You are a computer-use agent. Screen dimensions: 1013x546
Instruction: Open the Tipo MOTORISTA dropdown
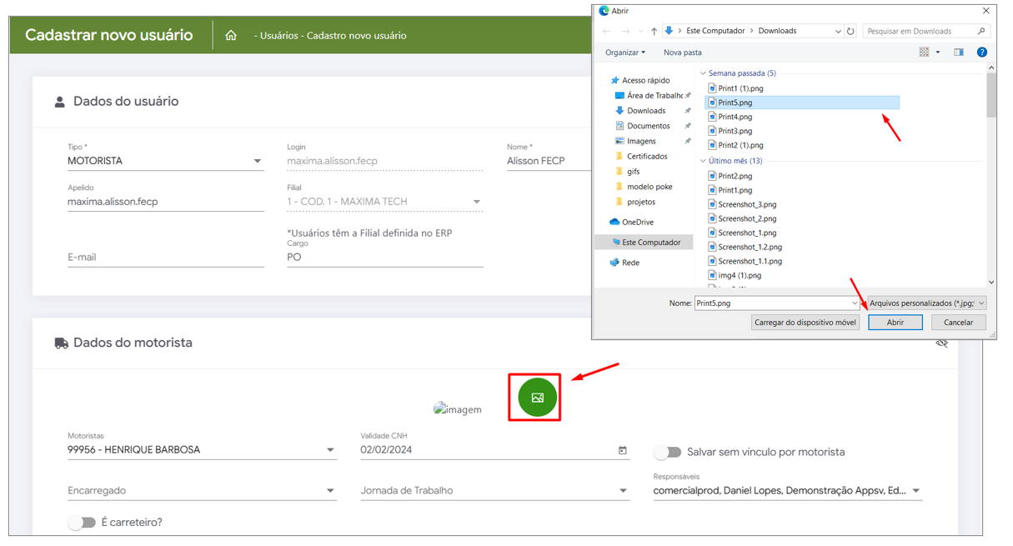point(257,162)
